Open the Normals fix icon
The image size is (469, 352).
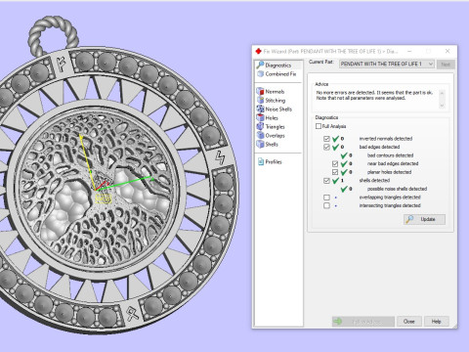[260, 92]
